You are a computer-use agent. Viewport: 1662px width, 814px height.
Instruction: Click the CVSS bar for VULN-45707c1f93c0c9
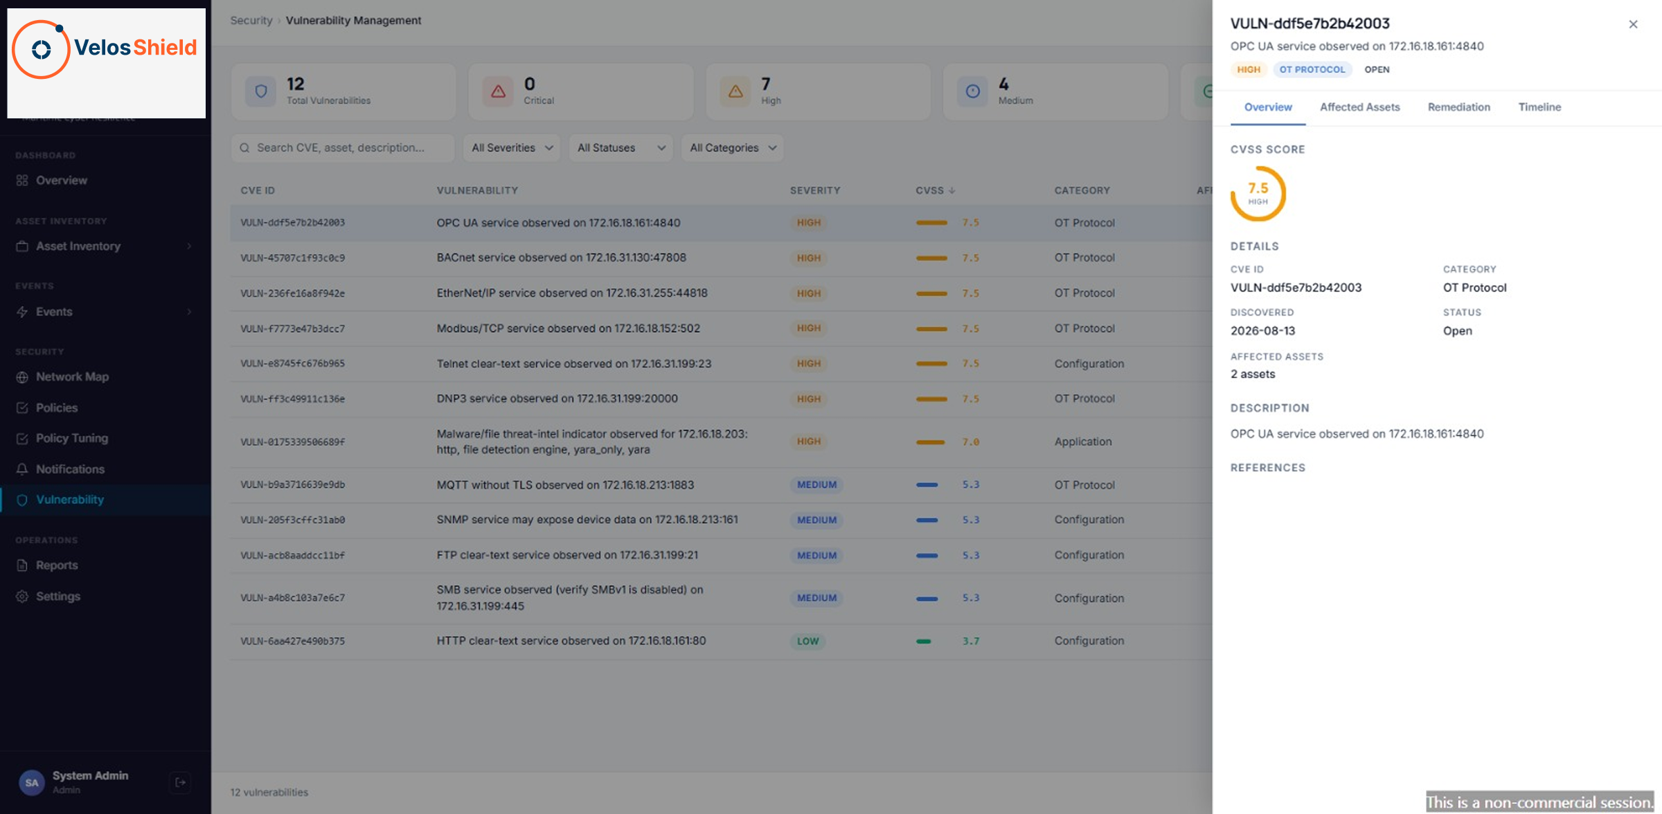click(931, 258)
